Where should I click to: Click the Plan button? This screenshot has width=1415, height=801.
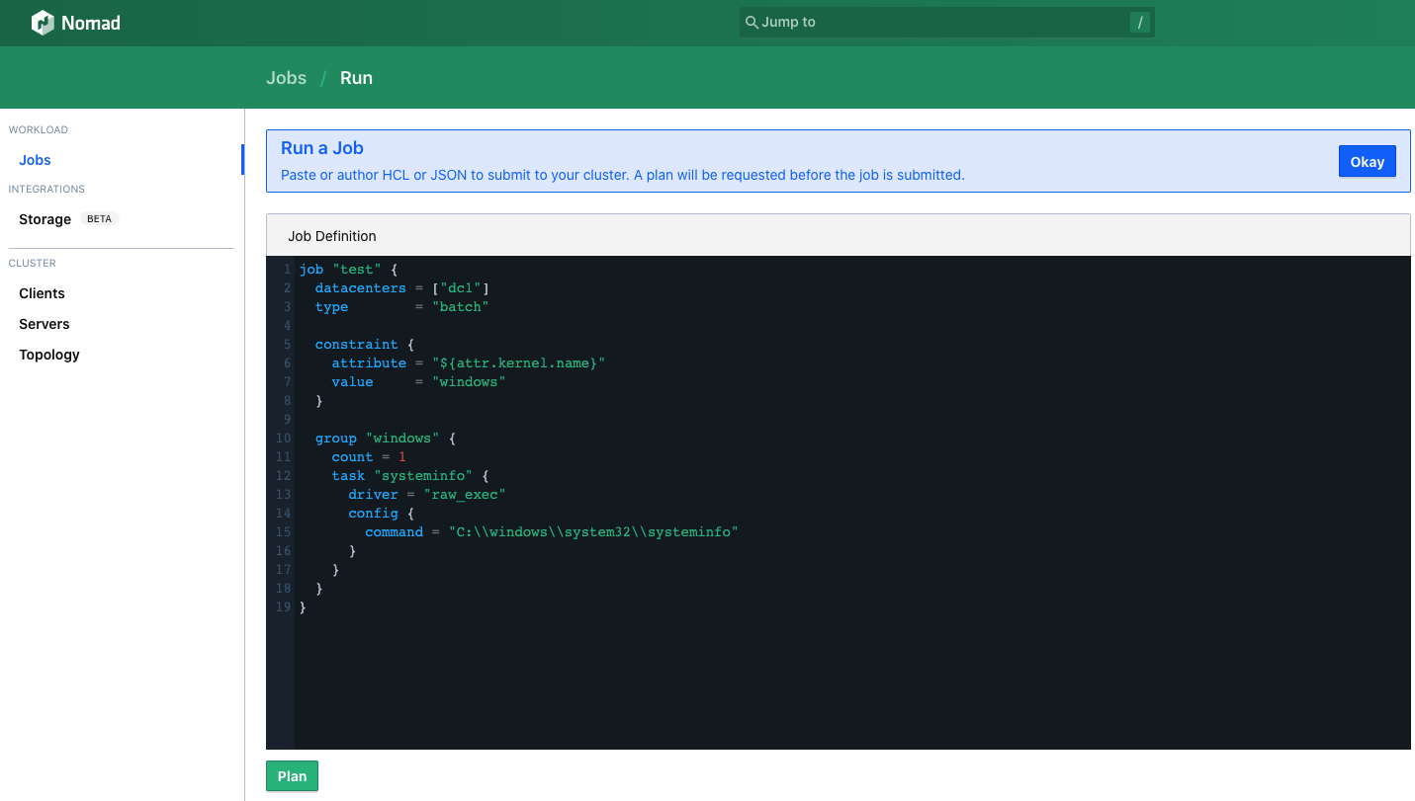(x=292, y=776)
